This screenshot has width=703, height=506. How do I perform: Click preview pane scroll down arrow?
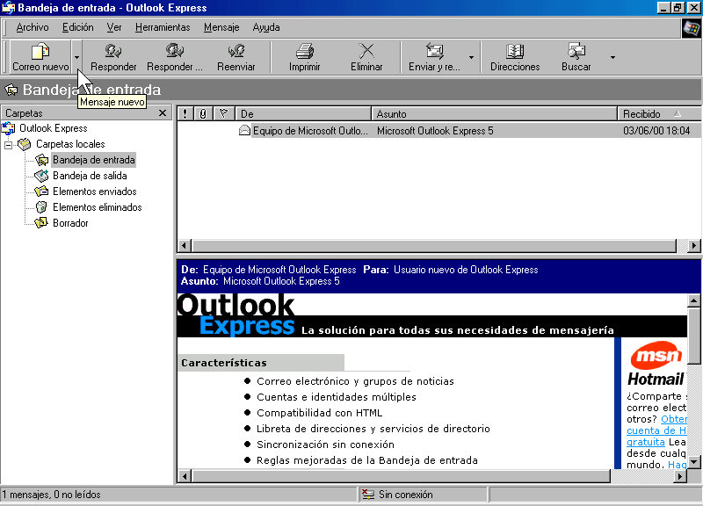click(693, 461)
